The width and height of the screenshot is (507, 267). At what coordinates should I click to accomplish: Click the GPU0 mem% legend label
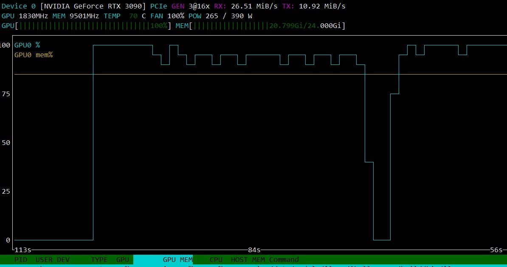[x=34, y=55]
